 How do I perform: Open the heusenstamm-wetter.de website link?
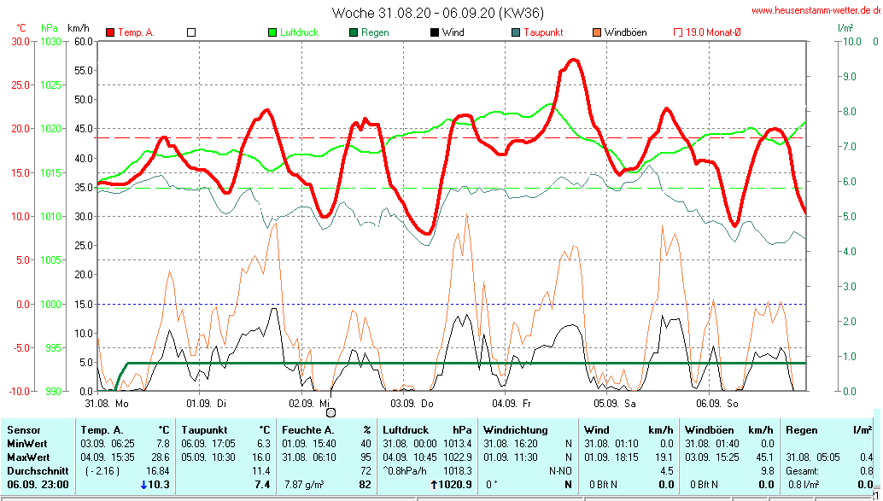(x=816, y=10)
